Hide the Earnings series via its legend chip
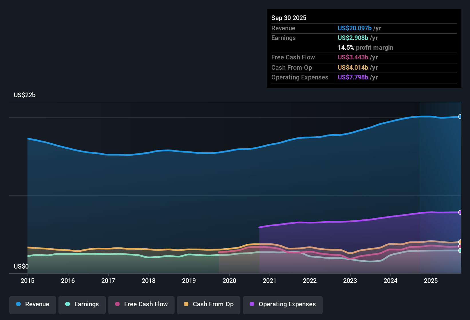This screenshot has height=320, width=470. coord(82,305)
